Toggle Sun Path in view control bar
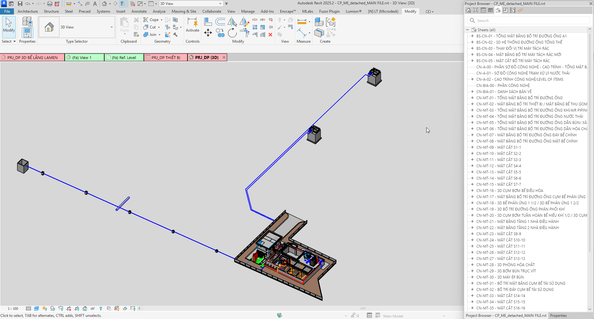Image resolution: width=594 pixels, height=319 pixels. tap(45, 308)
